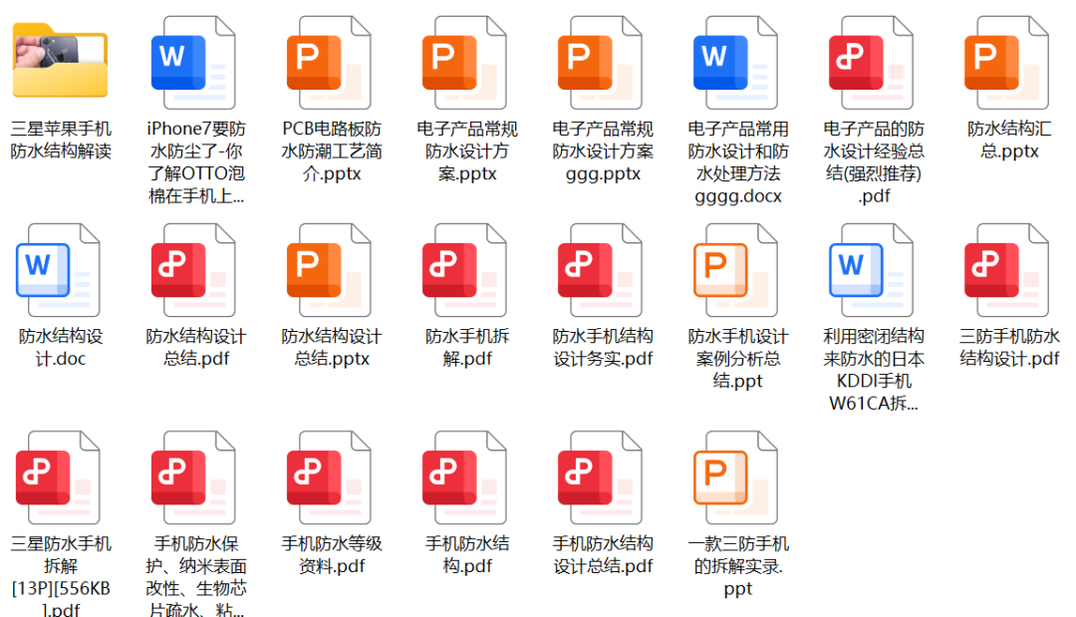Screen dimensions: 1076x617
Task: Open PCB电路板防水防潮工艺简介.pptx file icon
Action: pyautogui.click(x=330, y=61)
